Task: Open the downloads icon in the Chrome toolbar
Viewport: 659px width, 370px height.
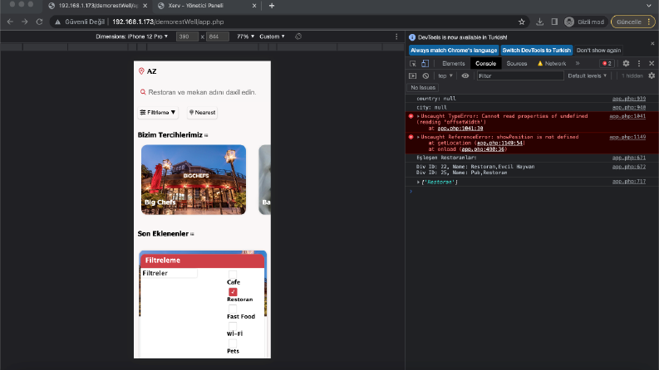Action: point(539,22)
